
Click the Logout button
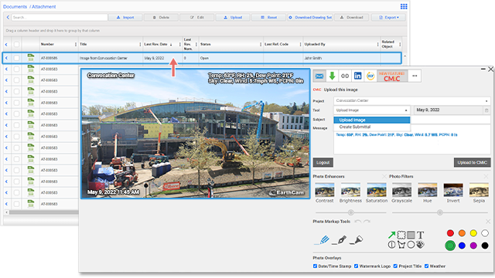[x=323, y=163]
